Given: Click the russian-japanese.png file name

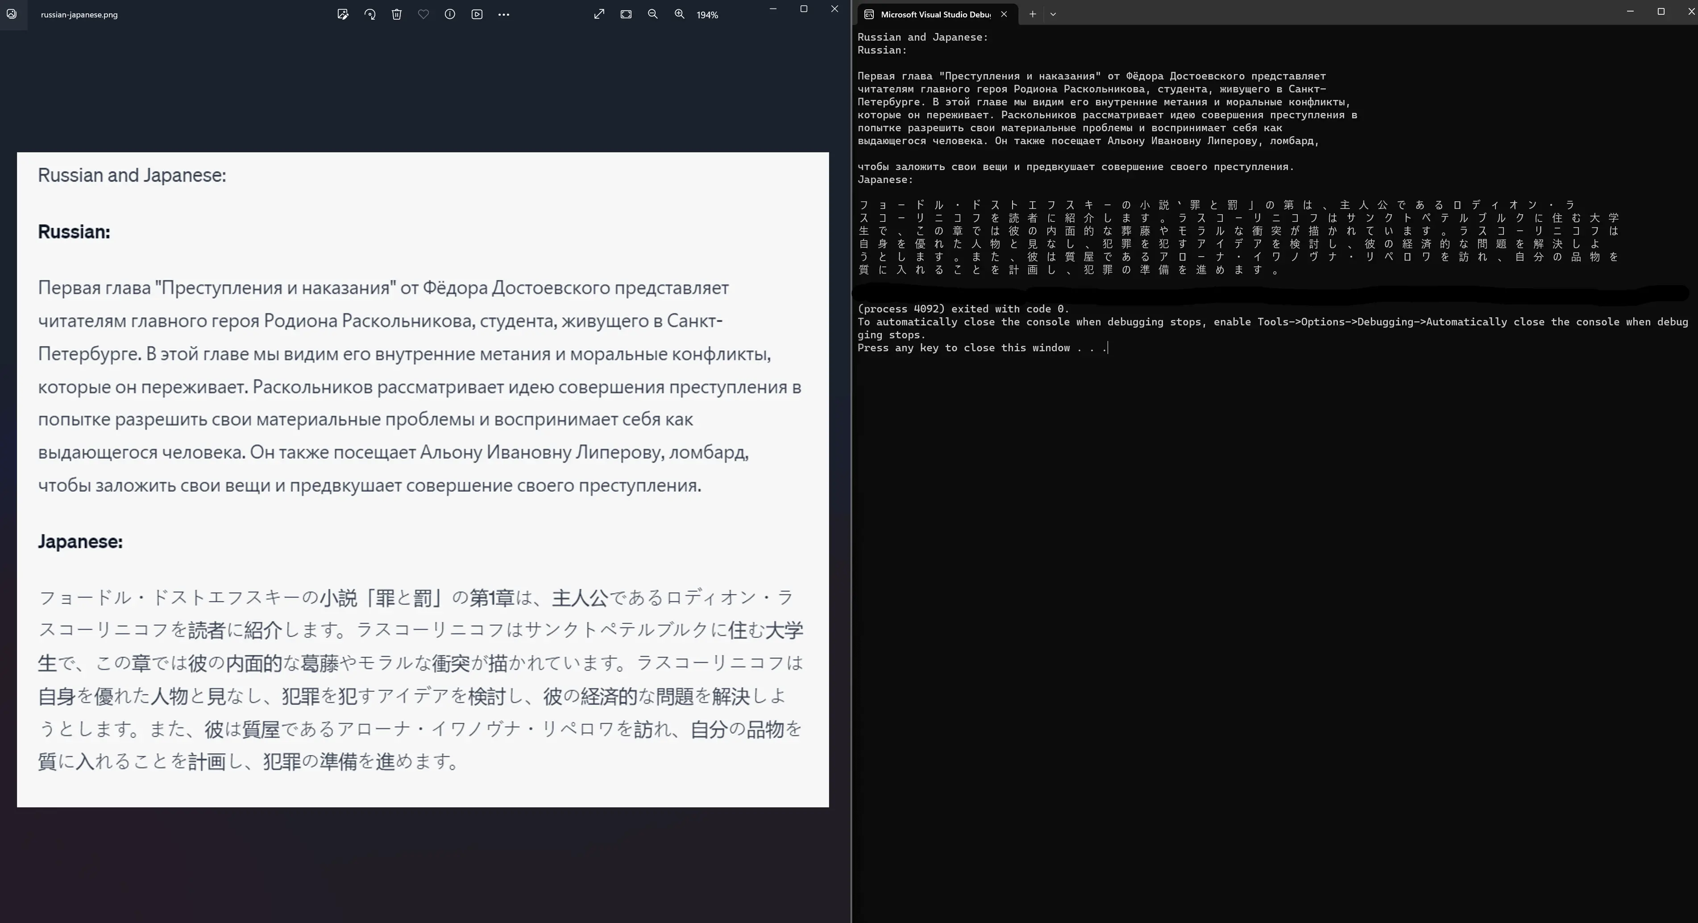Looking at the screenshot, I should 79,14.
